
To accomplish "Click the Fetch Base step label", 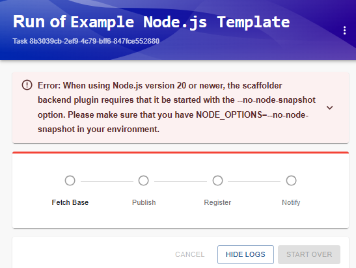I will click(x=70, y=202).
